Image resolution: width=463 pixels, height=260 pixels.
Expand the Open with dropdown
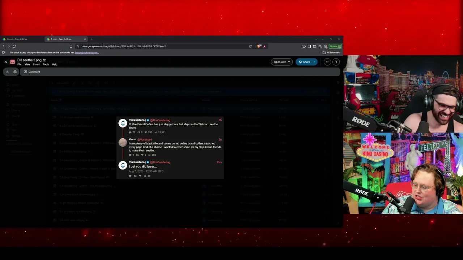(x=282, y=62)
